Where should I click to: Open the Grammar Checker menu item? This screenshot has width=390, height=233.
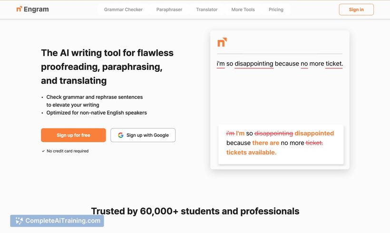point(123,10)
